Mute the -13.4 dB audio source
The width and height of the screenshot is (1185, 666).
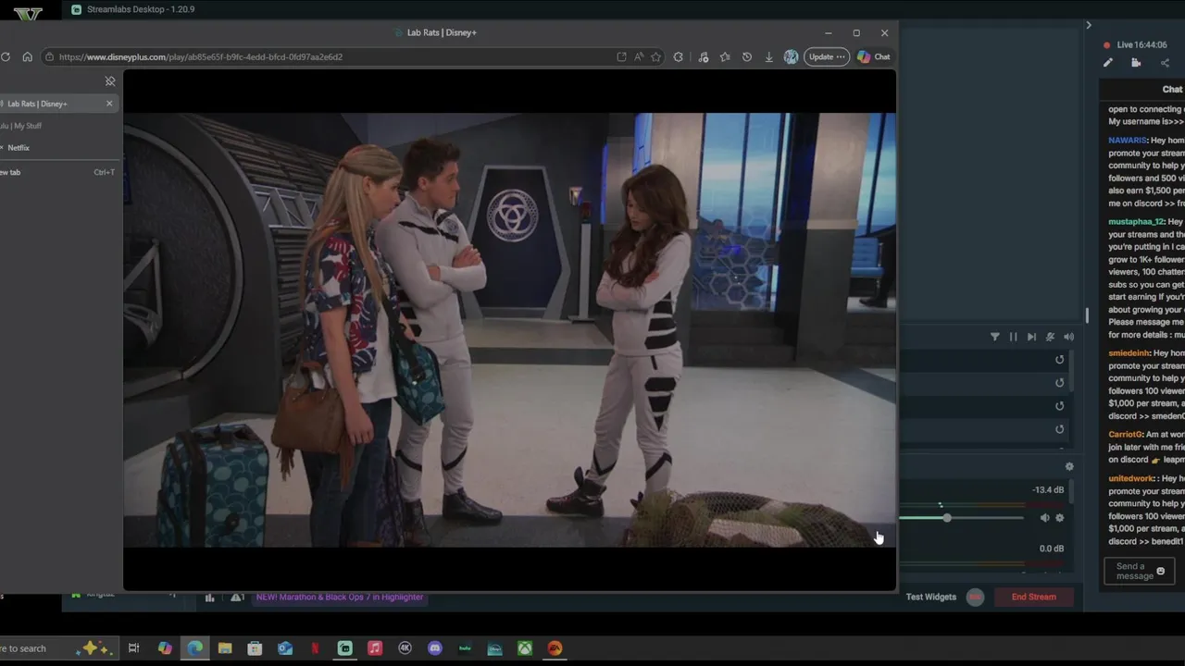pyautogui.click(x=1044, y=518)
